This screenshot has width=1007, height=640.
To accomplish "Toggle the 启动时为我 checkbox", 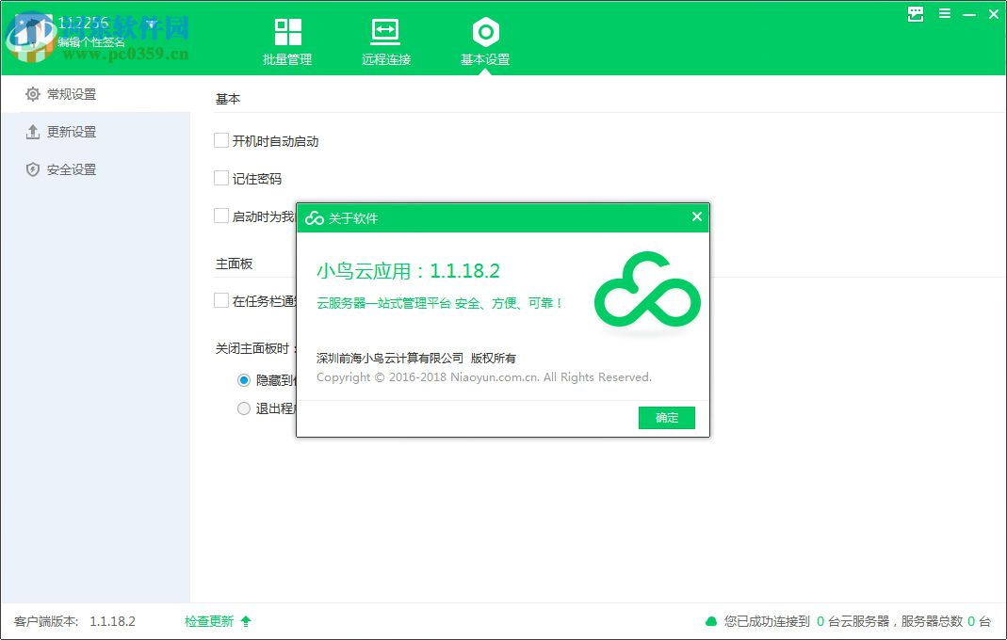I will (221, 216).
